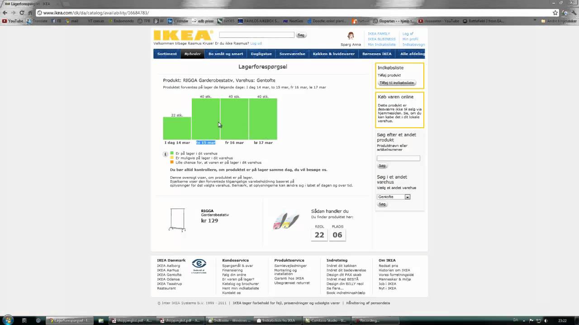The width and height of the screenshot is (579, 325).
Task: Switch to Camtasia Studio in the taskbar
Action: click(x=326, y=320)
